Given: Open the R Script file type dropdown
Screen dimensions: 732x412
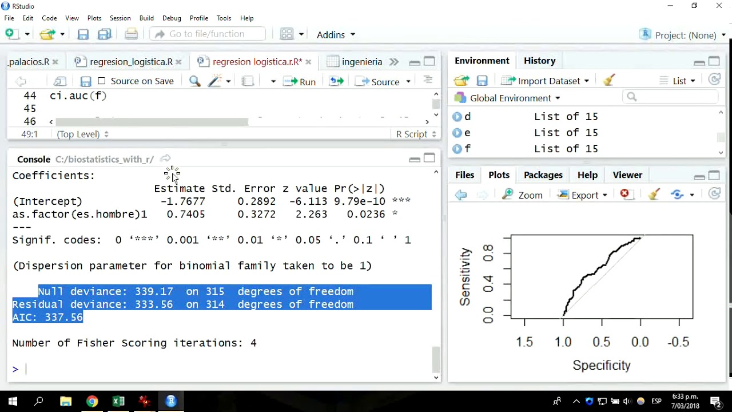Looking at the screenshot, I should [416, 134].
